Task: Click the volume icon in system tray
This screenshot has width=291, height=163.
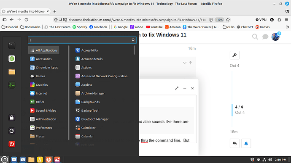Action: click(270, 160)
